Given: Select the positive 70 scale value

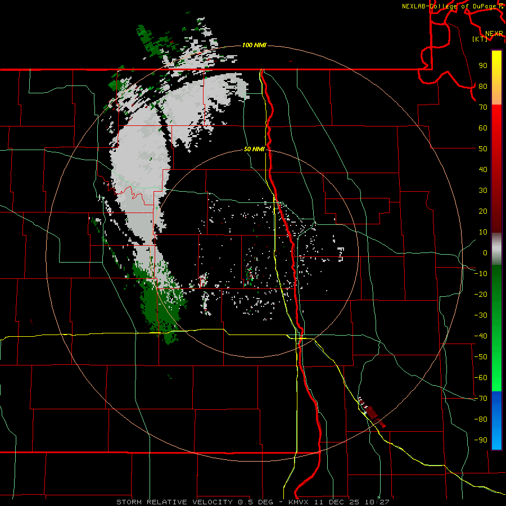Looking at the screenshot, I should [483, 107].
